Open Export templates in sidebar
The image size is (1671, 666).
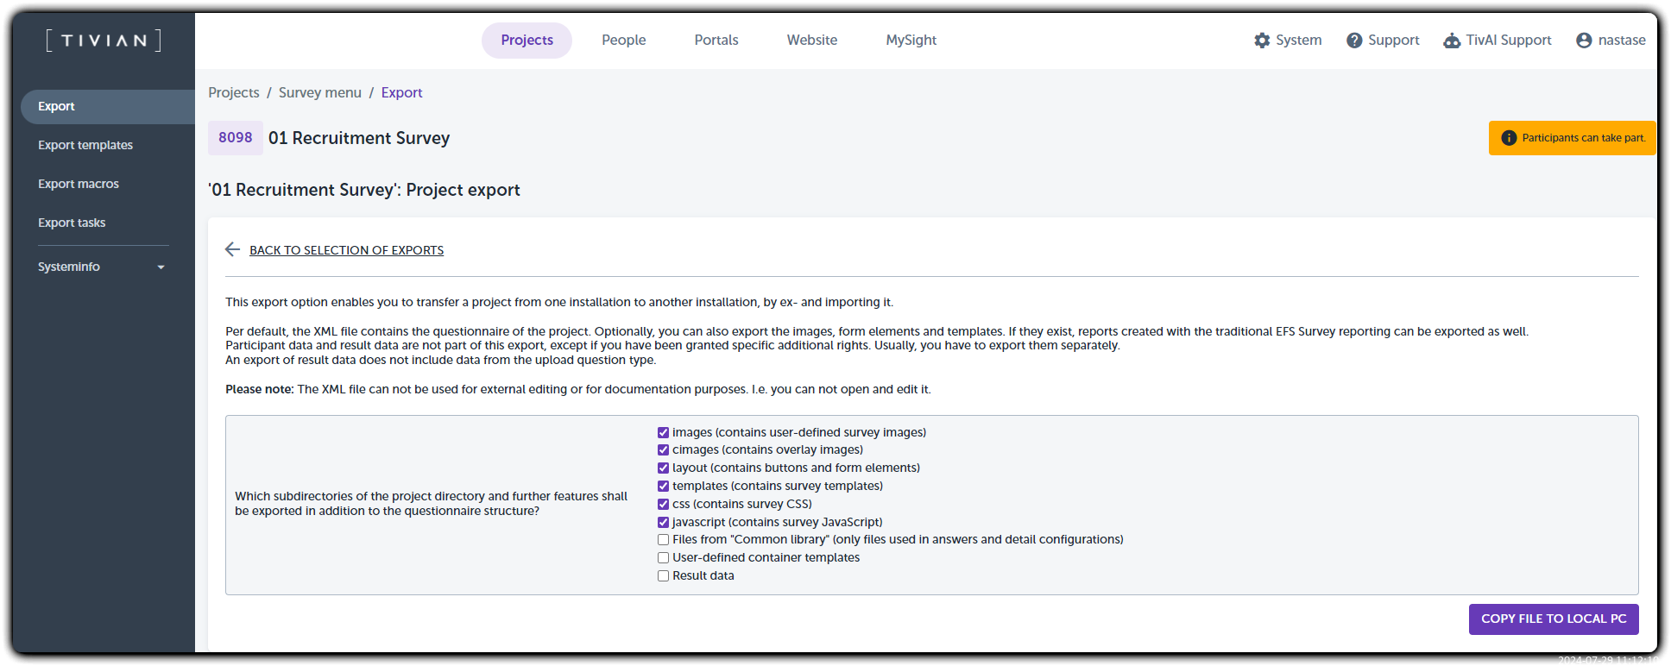(x=85, y=145)
